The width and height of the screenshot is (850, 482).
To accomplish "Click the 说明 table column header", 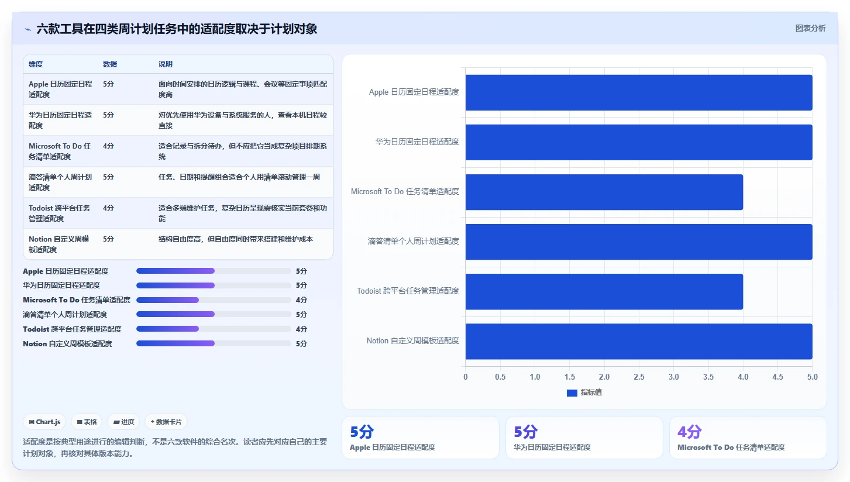I will coord(166,64).
